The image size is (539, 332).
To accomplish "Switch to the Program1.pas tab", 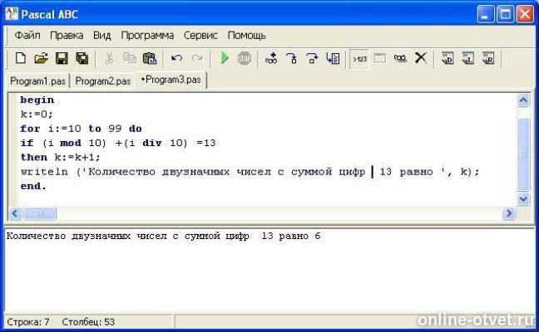I will [x=36, y=81].
